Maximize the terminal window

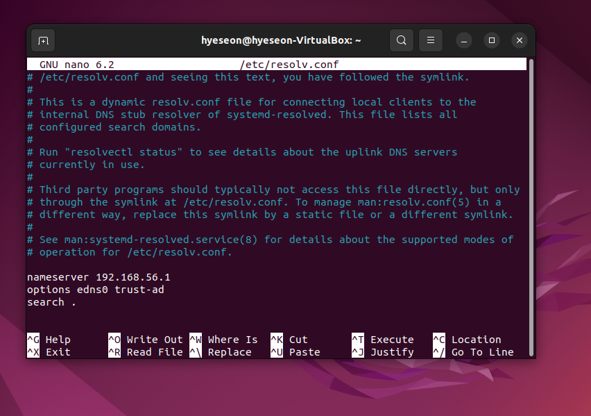pos(492,40)
